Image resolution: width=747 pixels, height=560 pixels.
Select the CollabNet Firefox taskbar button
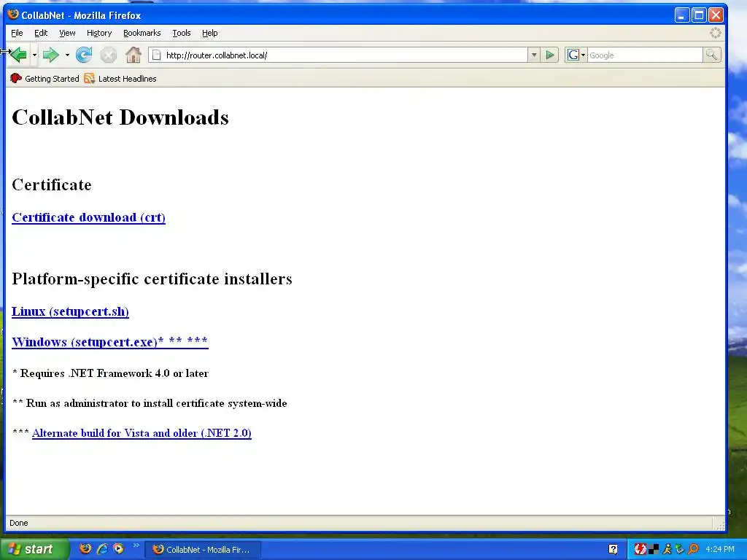pos(203,550)
